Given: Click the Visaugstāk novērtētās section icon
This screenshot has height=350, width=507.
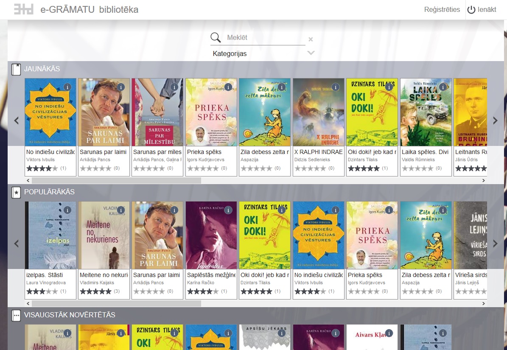Looking at the screenshot, I should click(x=16, y=315).
